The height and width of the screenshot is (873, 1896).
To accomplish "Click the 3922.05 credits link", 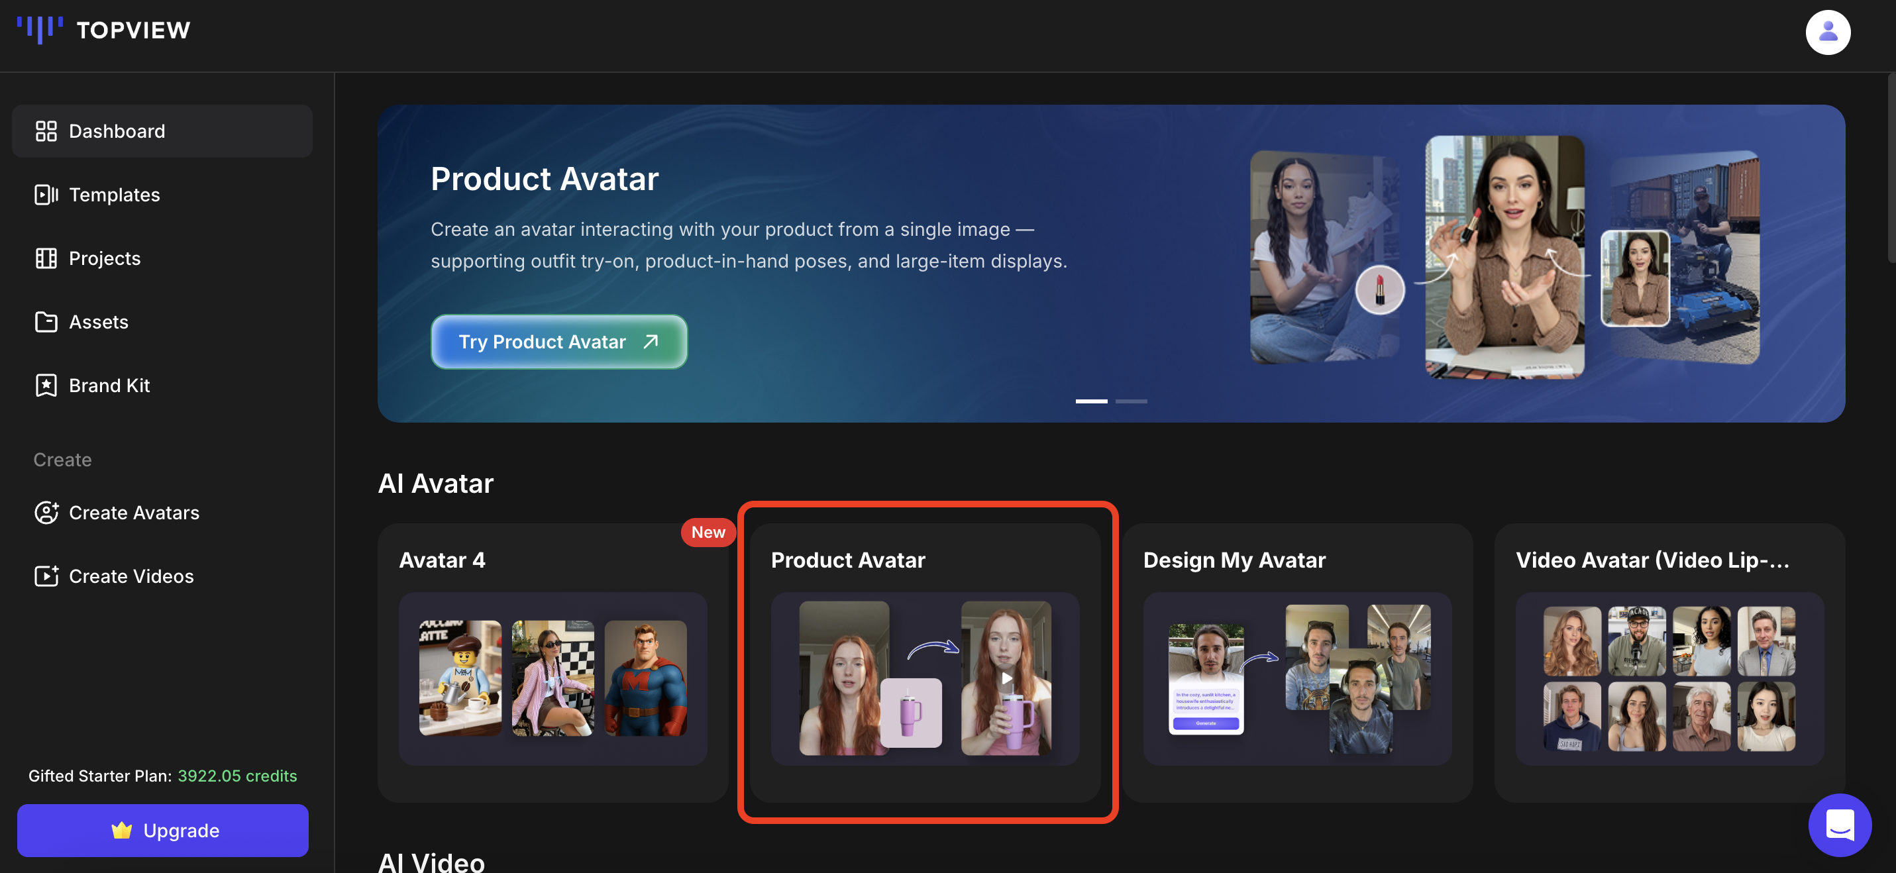I will 237,775.
